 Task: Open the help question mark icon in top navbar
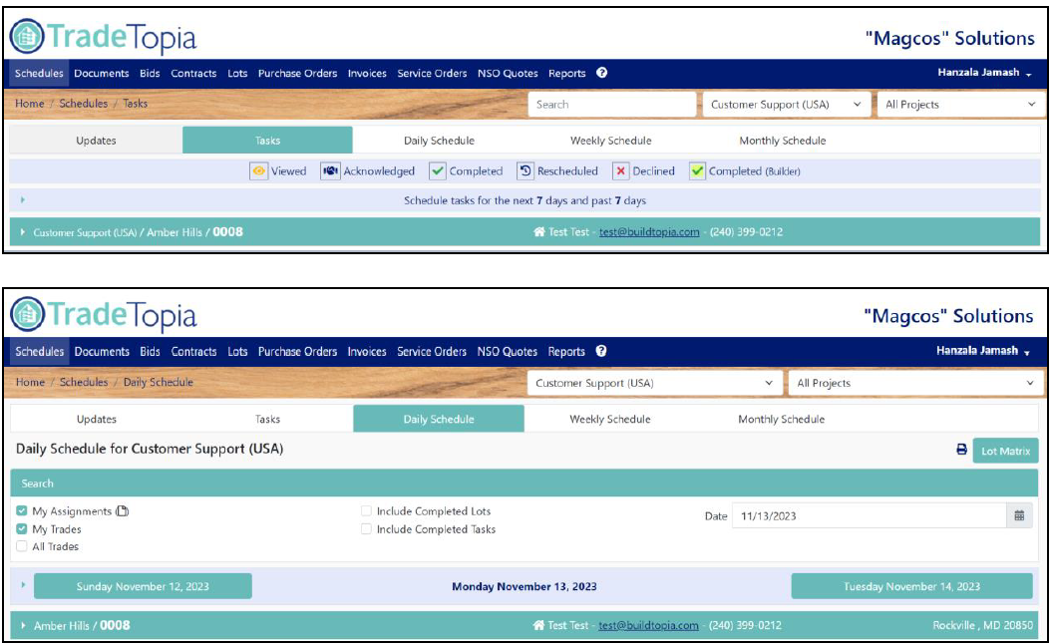[602, 73]
